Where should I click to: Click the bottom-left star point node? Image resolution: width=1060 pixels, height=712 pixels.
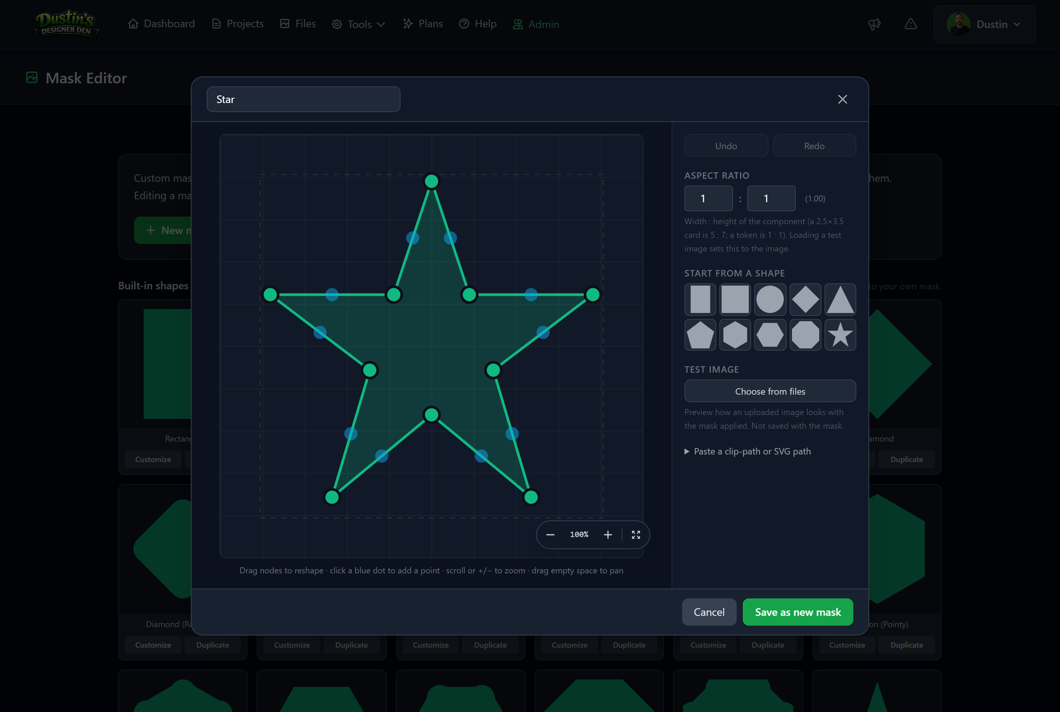[332, 497]
